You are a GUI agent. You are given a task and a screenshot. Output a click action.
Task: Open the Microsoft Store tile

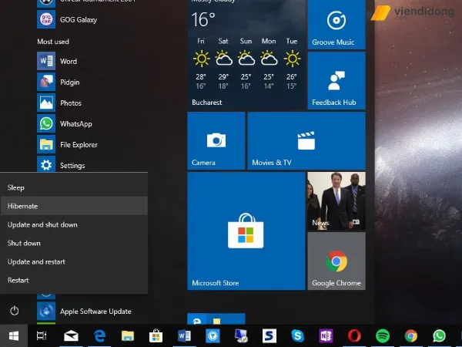[246, 231]
